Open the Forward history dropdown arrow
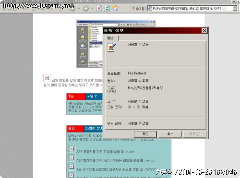Image resolution: width=240 pixels, height=178 pixels. pyautogui.click(x=92, y=8)
